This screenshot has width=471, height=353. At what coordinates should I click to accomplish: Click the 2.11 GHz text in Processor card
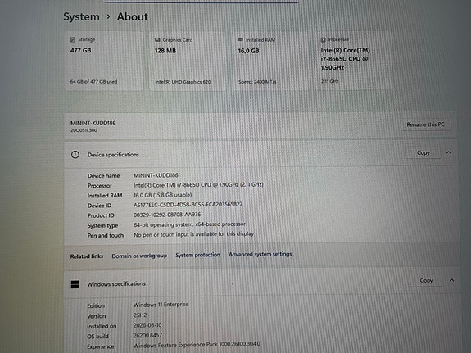coord(330,81)
